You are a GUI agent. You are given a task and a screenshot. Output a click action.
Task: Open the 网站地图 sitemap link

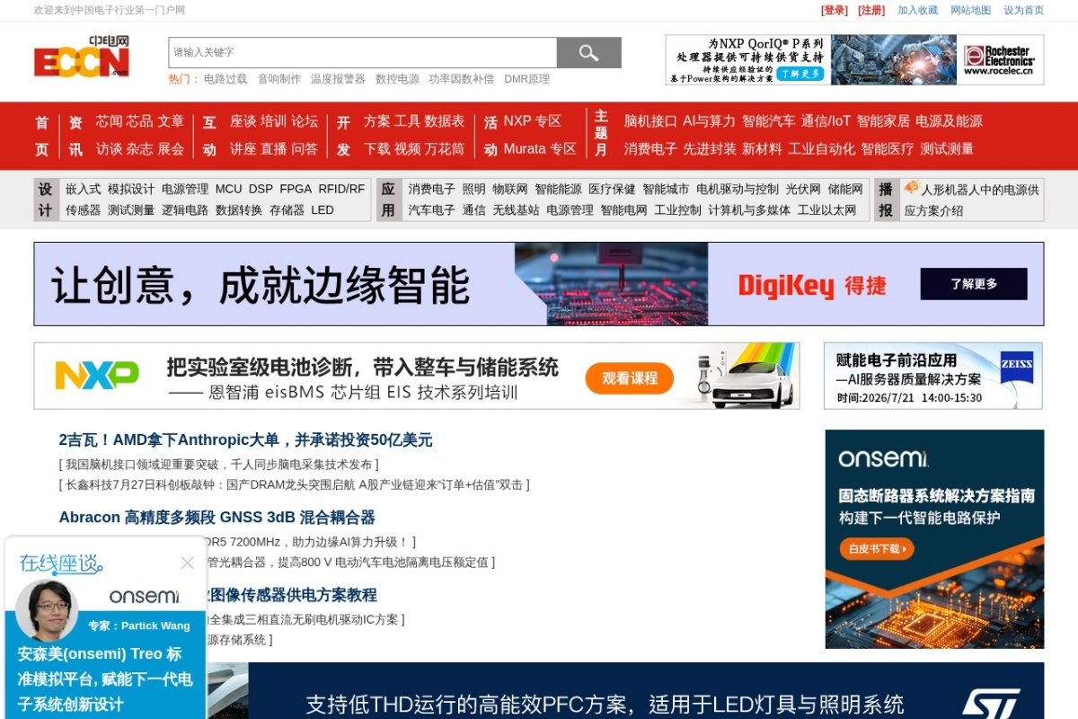[971, 10]
